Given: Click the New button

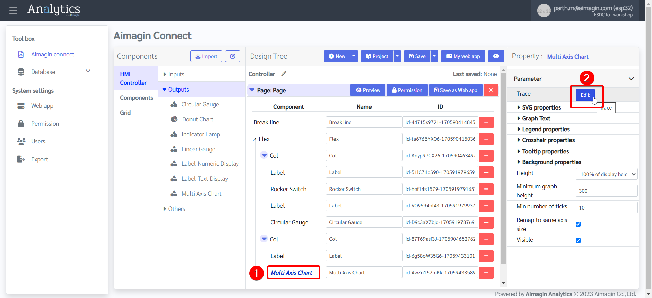Looking at the screenshot, I should click(x=337, y=56).
